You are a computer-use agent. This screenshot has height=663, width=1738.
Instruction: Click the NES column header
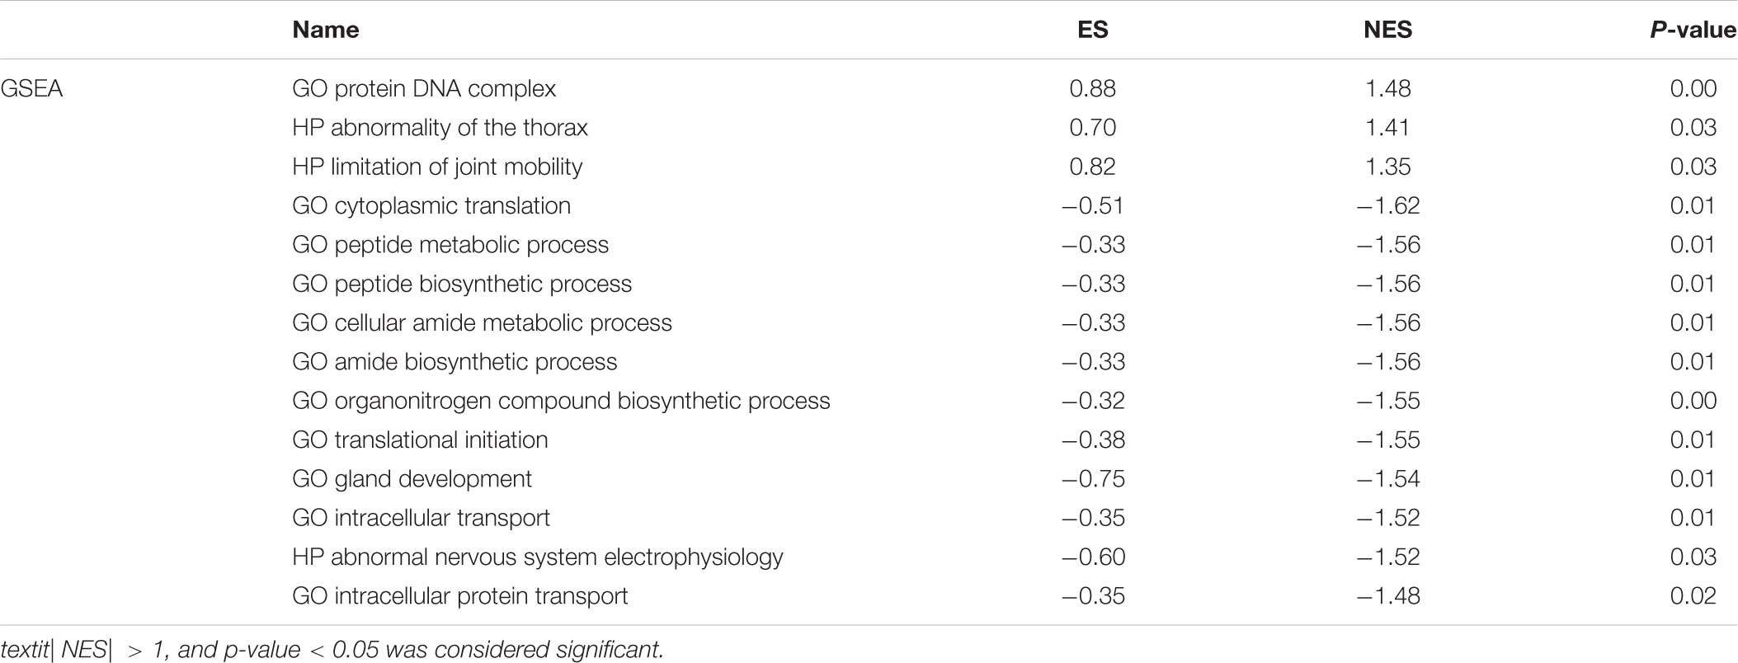click(x=1387, y=30)
